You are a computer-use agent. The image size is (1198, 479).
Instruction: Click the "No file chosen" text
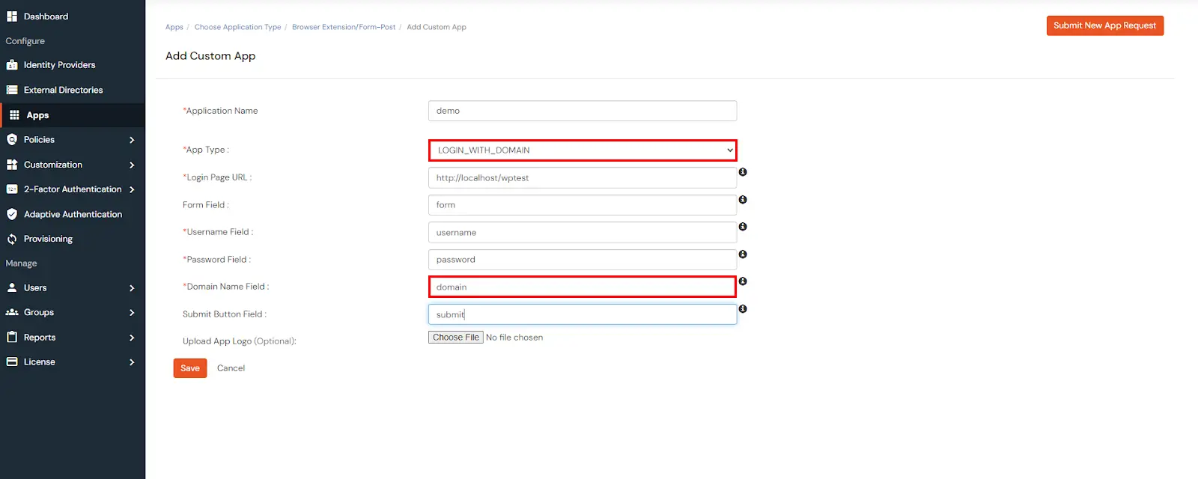[x=514, y=338]
